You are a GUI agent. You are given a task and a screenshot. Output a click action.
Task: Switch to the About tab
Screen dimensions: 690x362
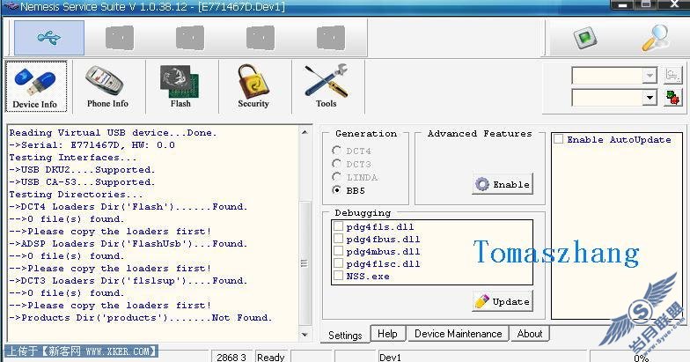click(530, 333)
